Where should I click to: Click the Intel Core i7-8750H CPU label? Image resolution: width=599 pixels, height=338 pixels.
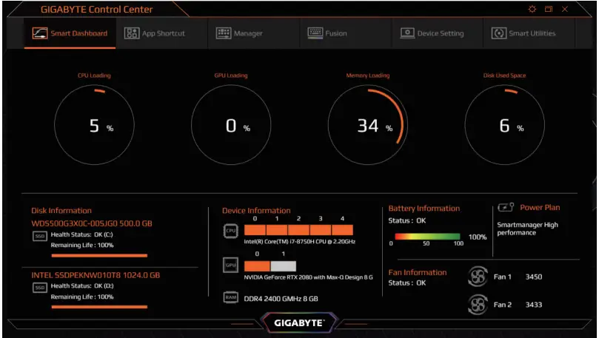coord(299,242)
